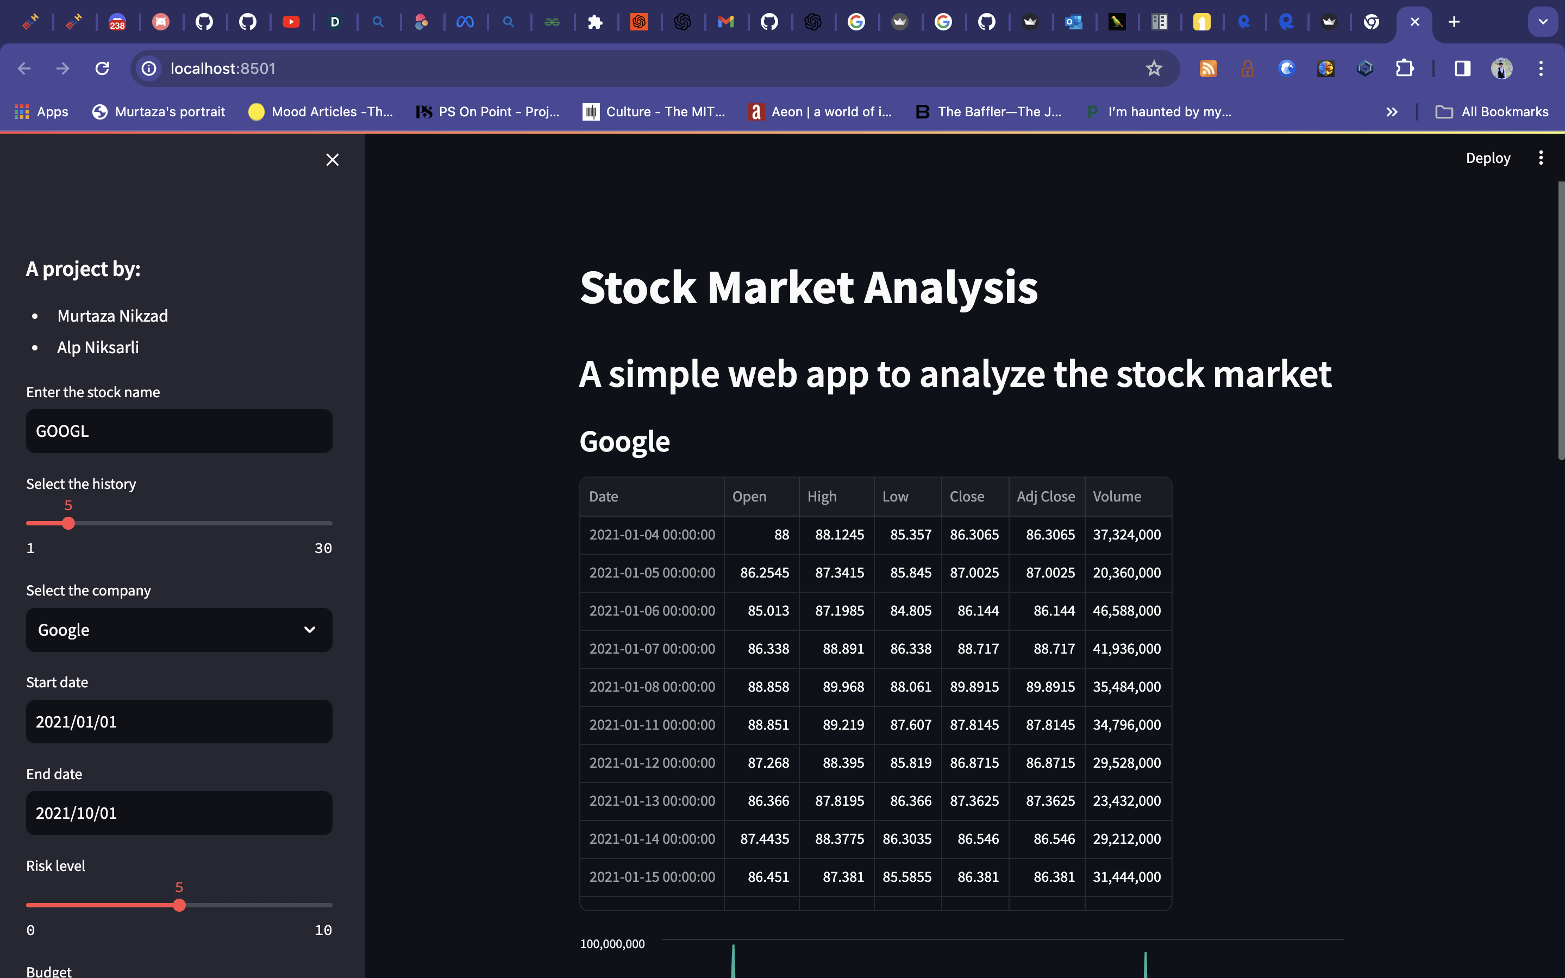Image resolution: width=1565 pixels, height=978 pixels.
Task: Open the Extensions puzzle icon in toolbar
Action: click(x=1404, y=68)
